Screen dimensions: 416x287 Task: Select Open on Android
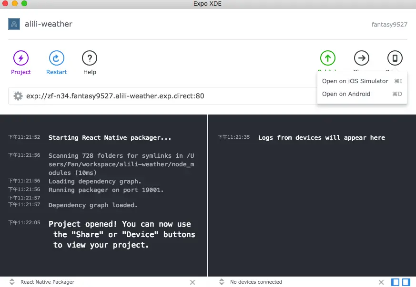(362, 94)
